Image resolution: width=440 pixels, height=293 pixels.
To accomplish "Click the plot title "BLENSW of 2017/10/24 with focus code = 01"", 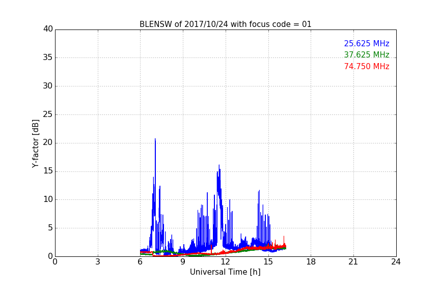I will [225, 24].
